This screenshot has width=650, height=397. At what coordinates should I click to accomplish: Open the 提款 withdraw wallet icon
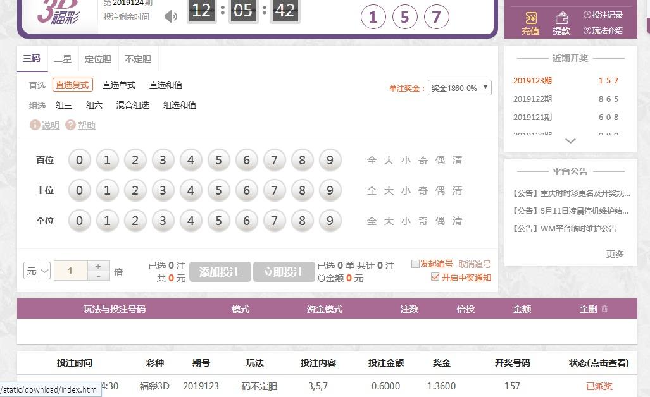561,18
